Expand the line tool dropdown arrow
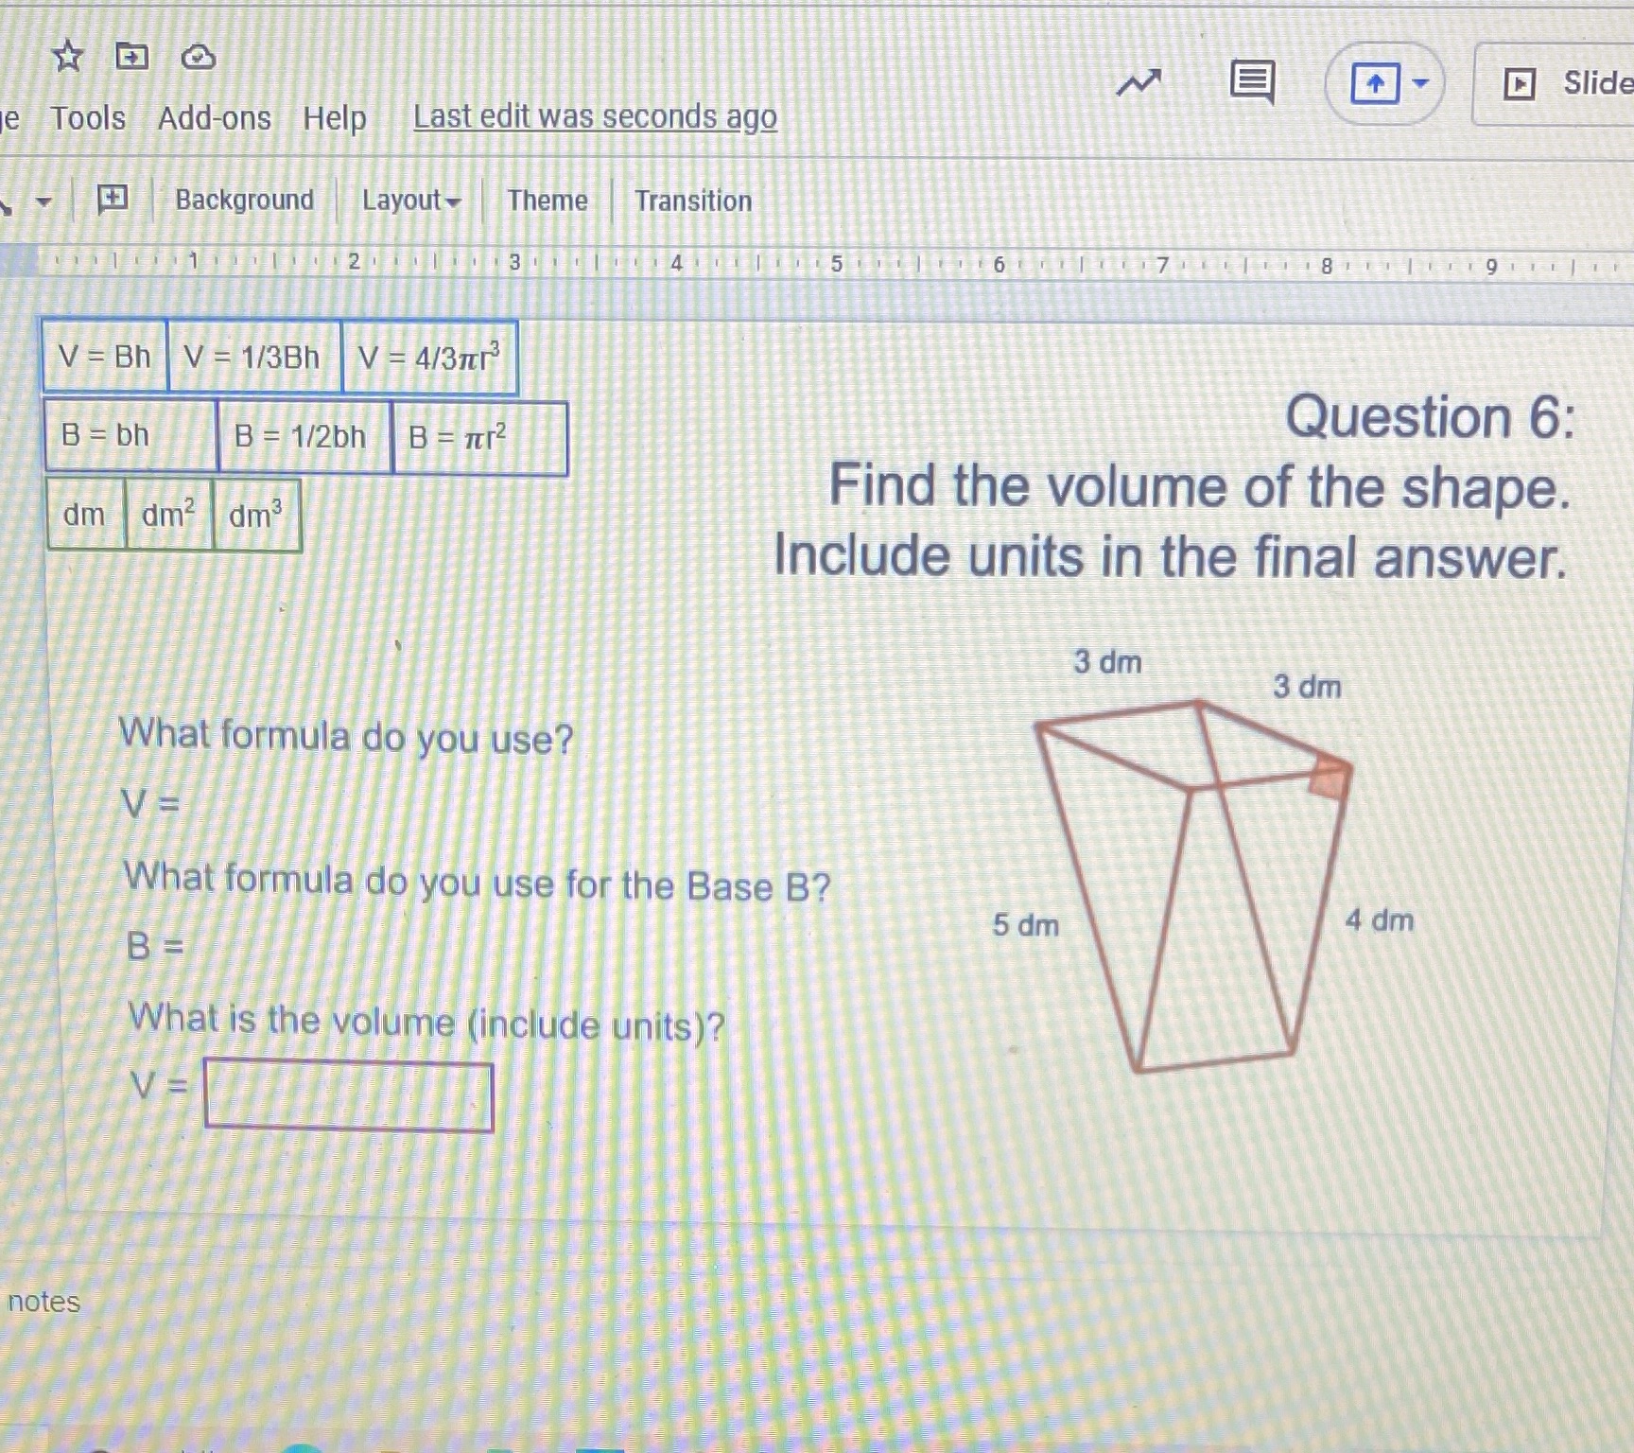The height and width of the screenshot is (1453, 1634). pos(43,201)
